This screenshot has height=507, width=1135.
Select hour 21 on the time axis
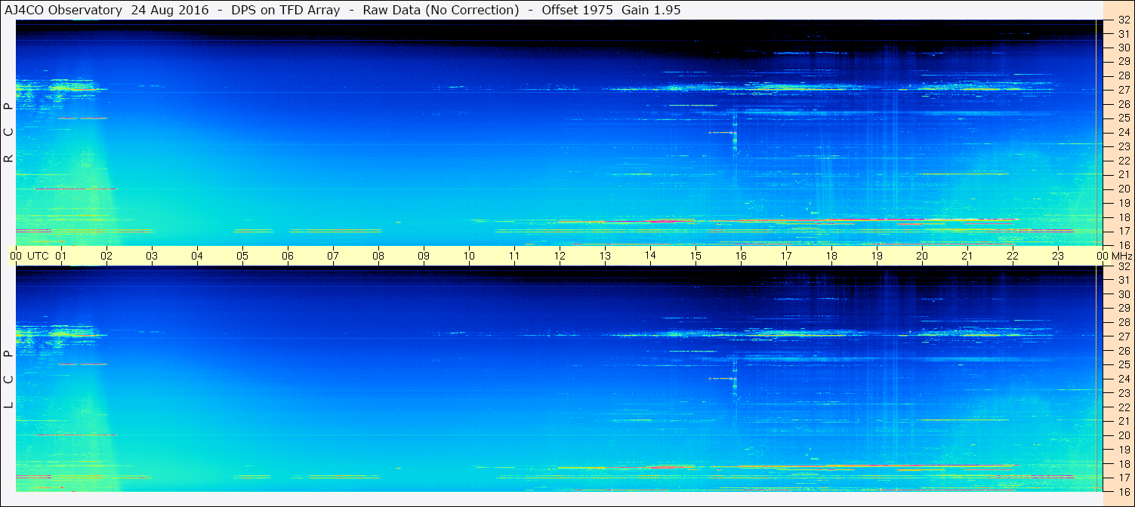967,256
